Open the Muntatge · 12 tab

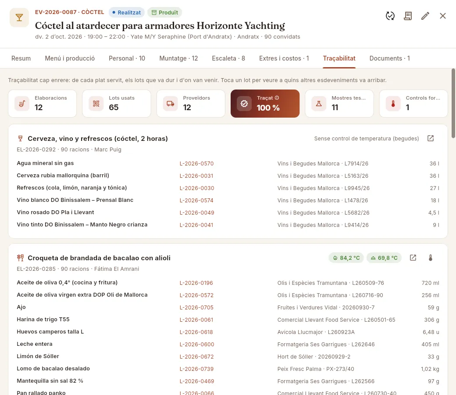pos(178,58)
